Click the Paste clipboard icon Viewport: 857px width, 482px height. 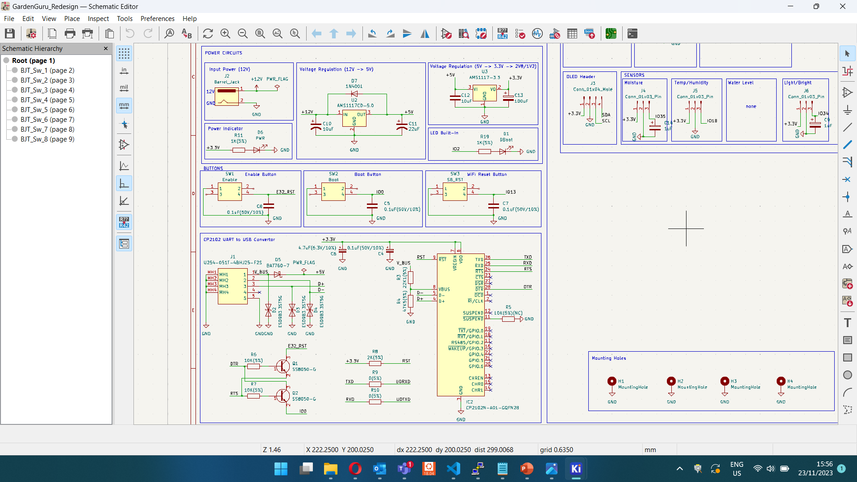click(x=109, y=33)
